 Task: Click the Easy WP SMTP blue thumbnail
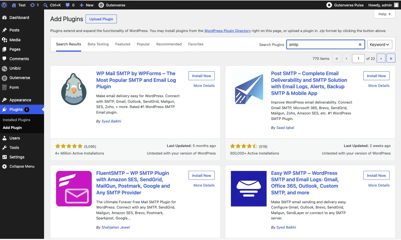249,189
